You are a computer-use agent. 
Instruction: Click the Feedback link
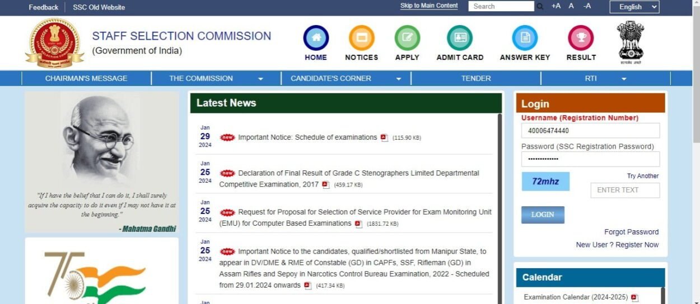pos(44,7)
